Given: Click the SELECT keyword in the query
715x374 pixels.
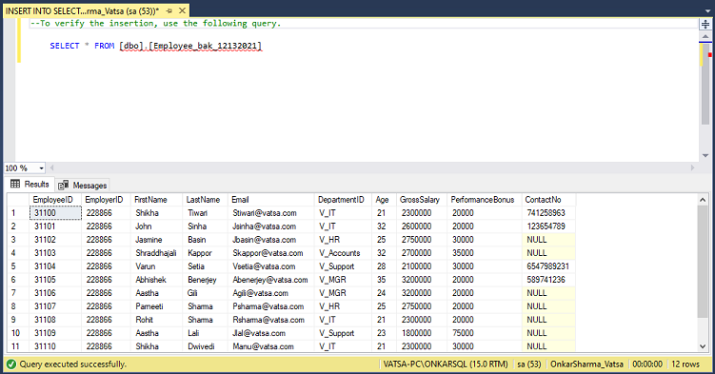Looking at the screenshot, I should pos(65,46).
